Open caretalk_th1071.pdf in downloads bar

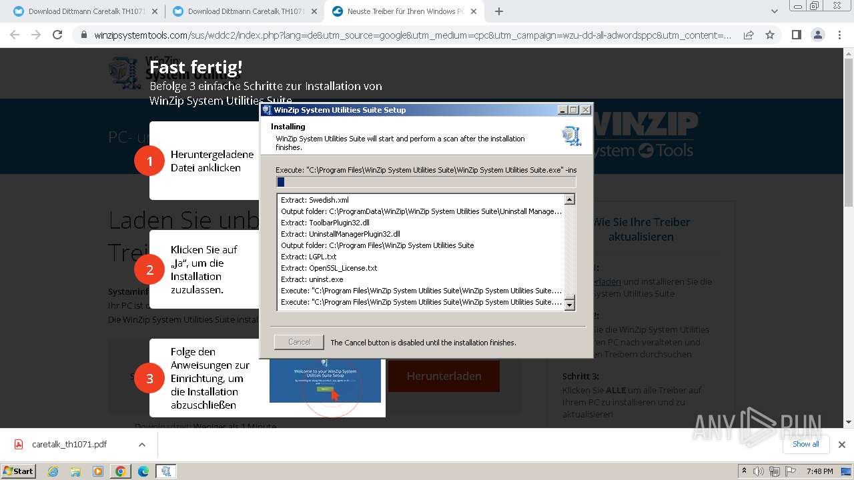[69, 445]
